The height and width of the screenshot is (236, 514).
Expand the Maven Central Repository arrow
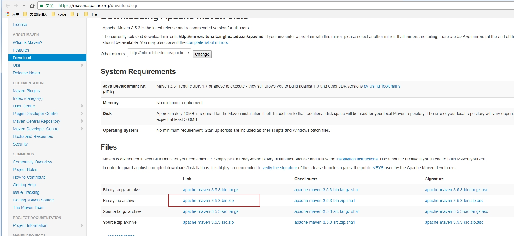click(82, 121)
